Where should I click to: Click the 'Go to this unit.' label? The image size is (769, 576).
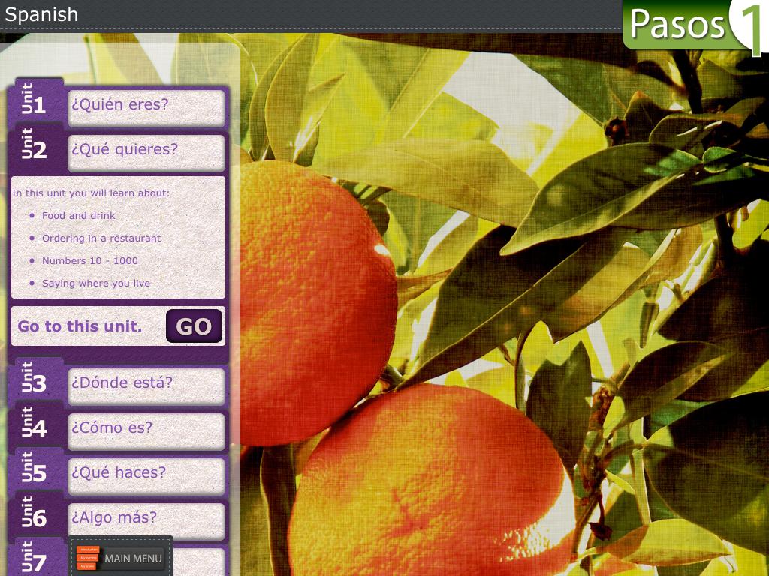(x=80, y=326)
